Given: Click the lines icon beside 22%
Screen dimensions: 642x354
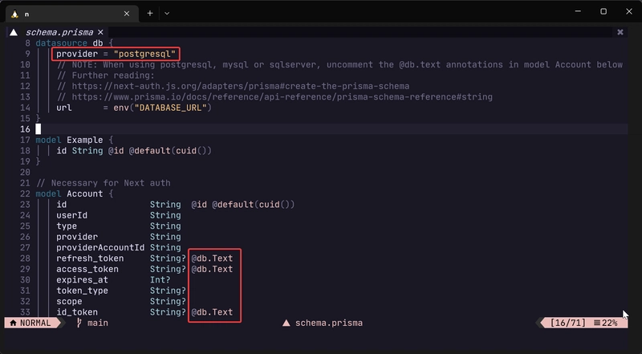Looking at the screenshot, I should pyautogui.click(x=597, y=323).
